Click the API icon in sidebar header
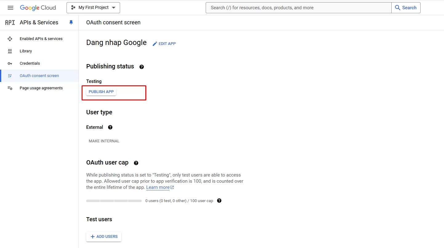Image resolution: width=444 pixels, height=248 pixels. 10,22
